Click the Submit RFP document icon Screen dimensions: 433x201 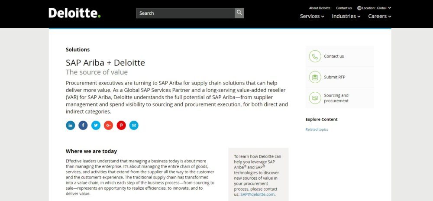pyautogui.click(x=315, y=77)
